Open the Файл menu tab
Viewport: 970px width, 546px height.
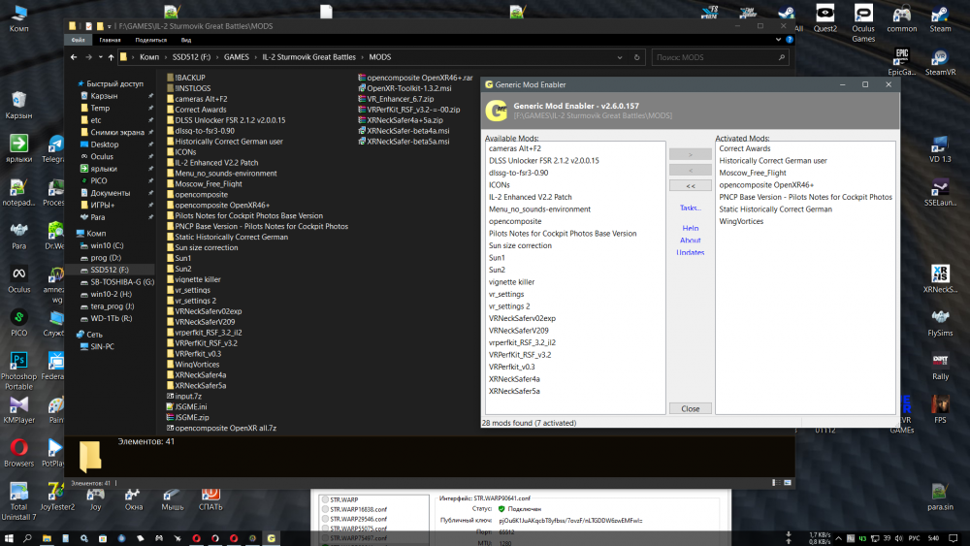(79, 40)
